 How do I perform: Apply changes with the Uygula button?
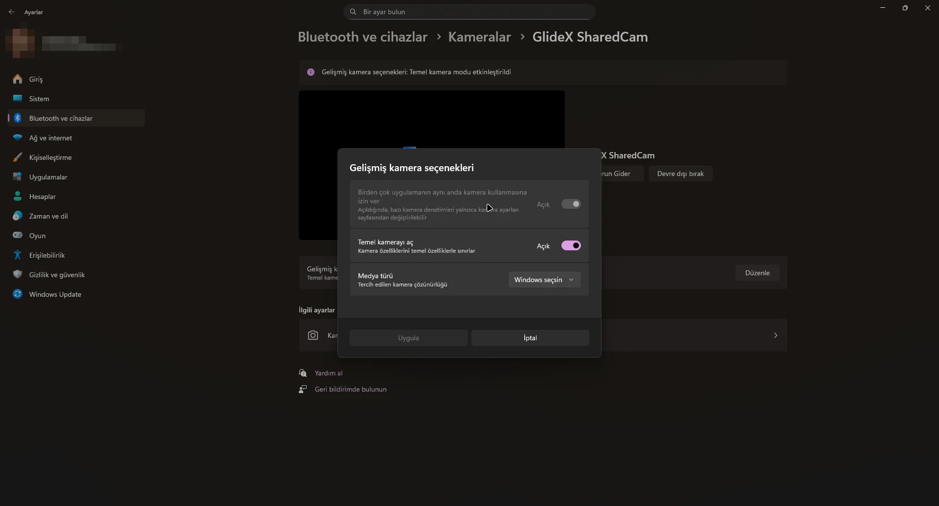pyautogui.click(x=408, y=338)
